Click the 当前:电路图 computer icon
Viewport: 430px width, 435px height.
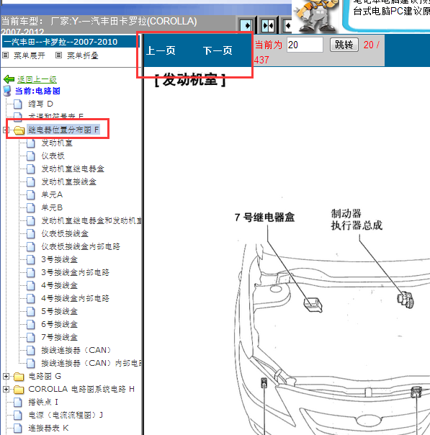7,91
